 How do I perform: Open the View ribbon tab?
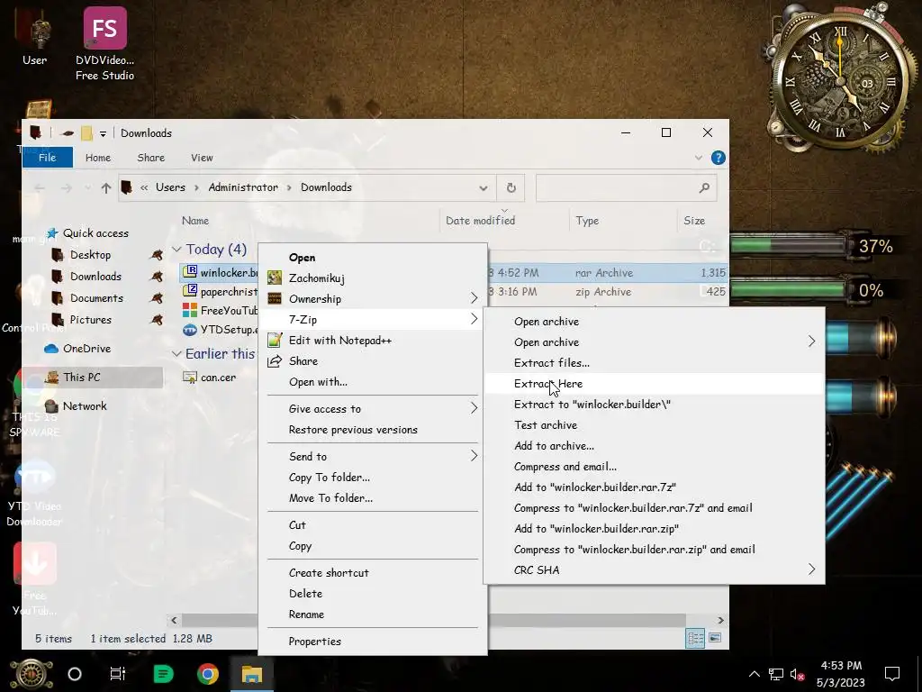[x=202, y=158]
